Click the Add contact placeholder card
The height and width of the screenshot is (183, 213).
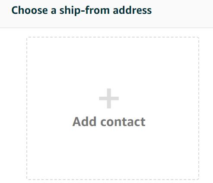[x=113, y=108]
